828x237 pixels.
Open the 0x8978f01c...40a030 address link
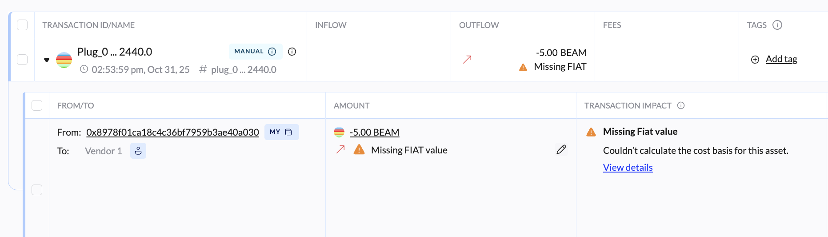click(172, 133)
